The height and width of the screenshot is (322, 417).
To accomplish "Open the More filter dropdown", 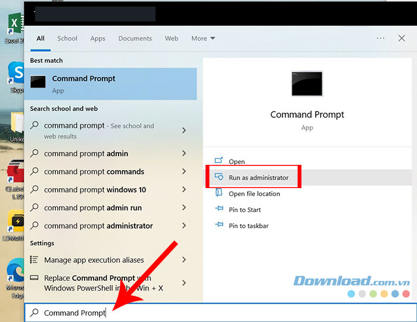I will point(203,39).
